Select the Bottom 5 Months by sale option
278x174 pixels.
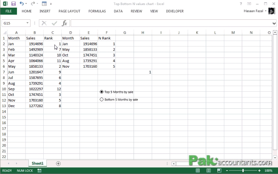coord(119,100)
